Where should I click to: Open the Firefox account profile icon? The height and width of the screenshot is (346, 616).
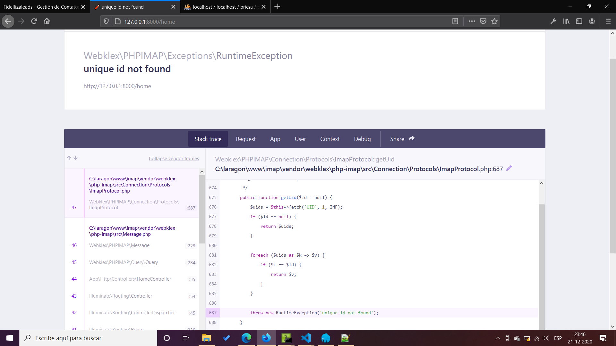(x=592, y=21)
